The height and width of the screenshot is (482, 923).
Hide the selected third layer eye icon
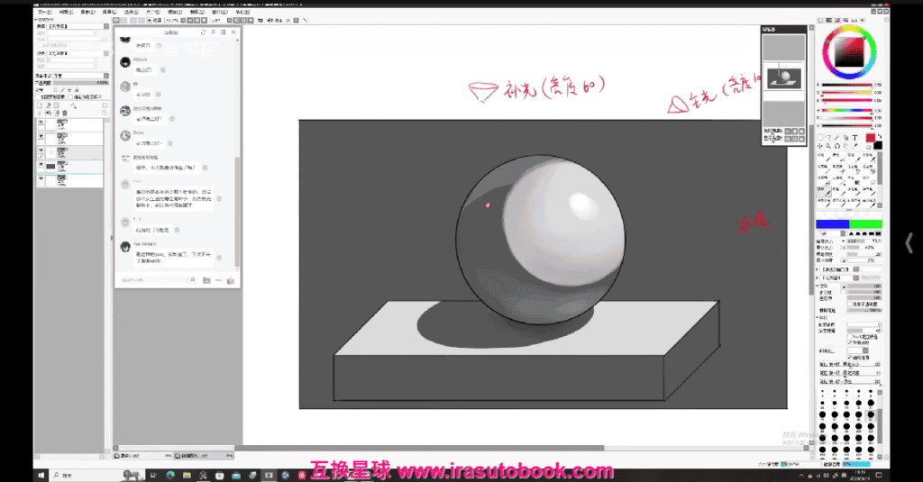coord(41,150)
